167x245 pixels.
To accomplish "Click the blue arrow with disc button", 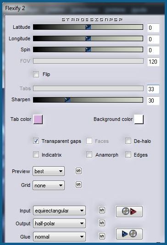I will tap(129, 234).
